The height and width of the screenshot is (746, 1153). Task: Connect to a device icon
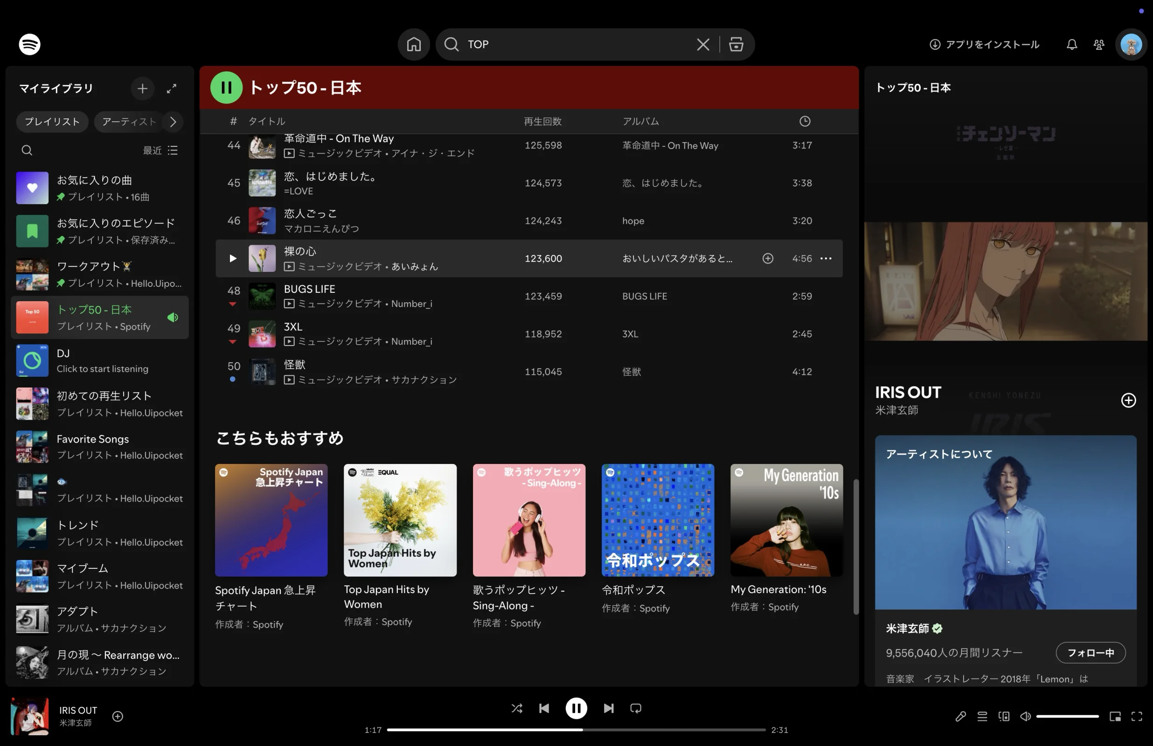pos(1004,716)
